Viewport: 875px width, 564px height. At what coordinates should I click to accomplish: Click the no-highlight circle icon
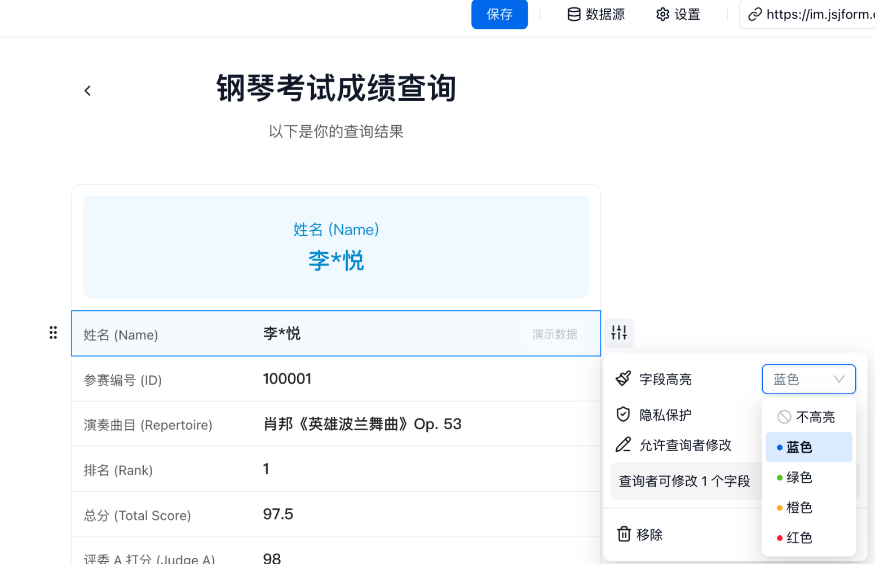[784, 417]
